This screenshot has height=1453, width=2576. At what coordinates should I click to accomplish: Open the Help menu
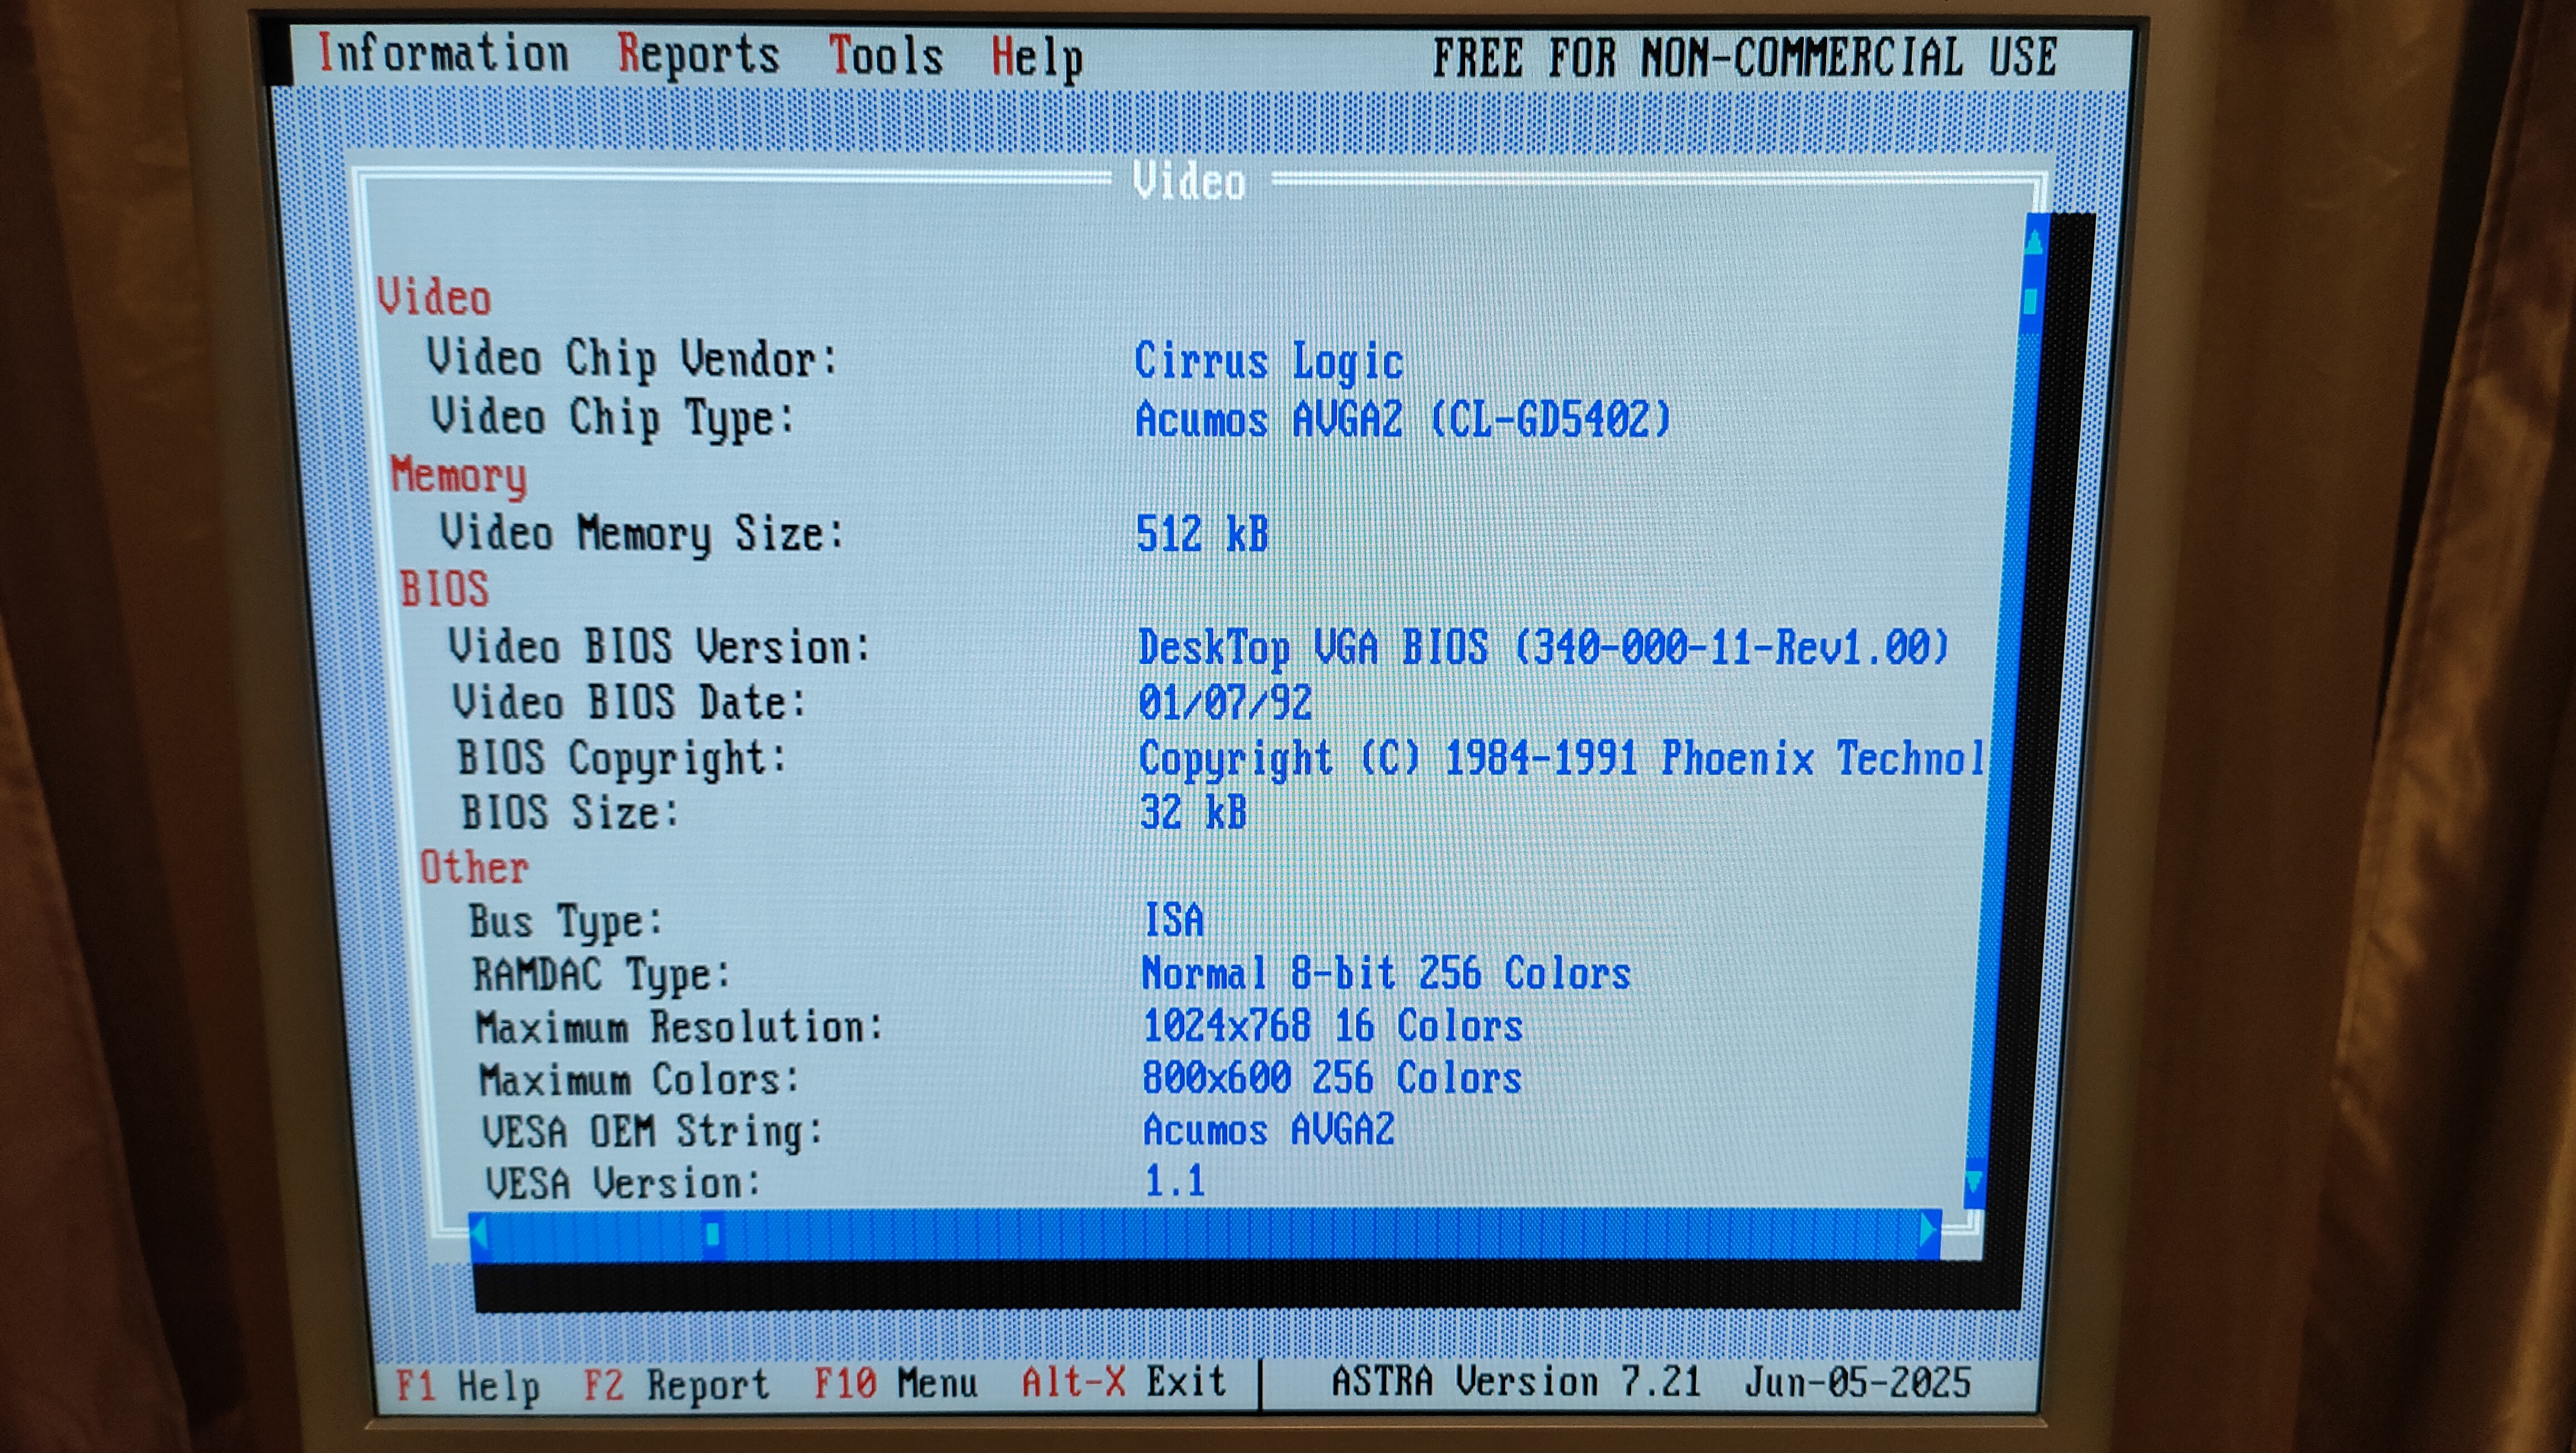1036,58
